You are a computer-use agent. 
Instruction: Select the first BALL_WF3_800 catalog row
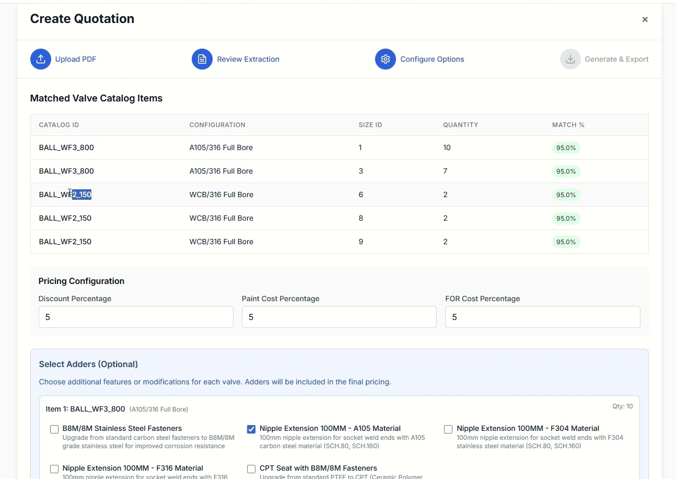click(x=340, y=147)
